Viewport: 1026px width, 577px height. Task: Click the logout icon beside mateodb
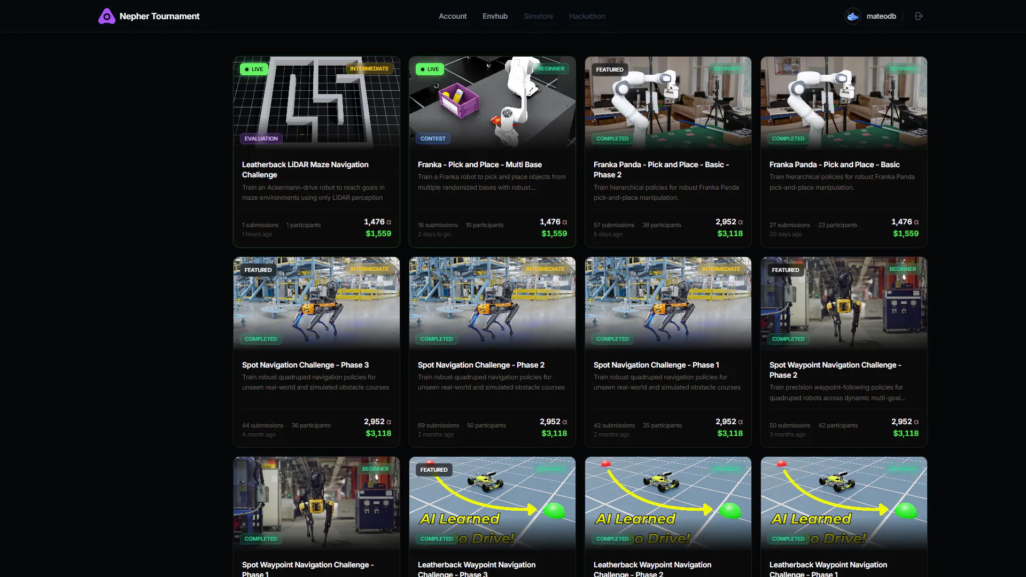coord(919,16)
